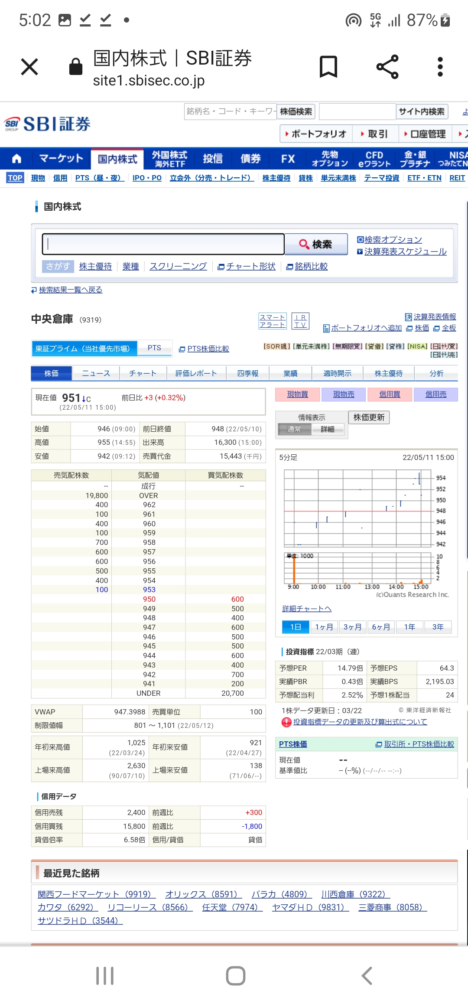Image resolution: width=468 pixels, height=1004 pixels.
Task: Close the browser tab with X icon
Action: click(x=29, y=67)
